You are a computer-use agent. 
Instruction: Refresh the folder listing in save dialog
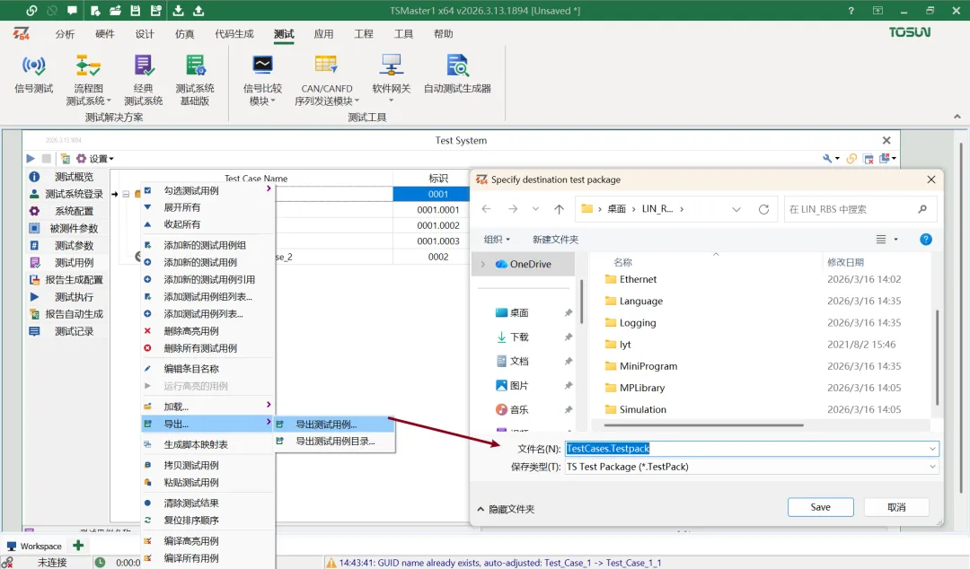tap(763, 209)
